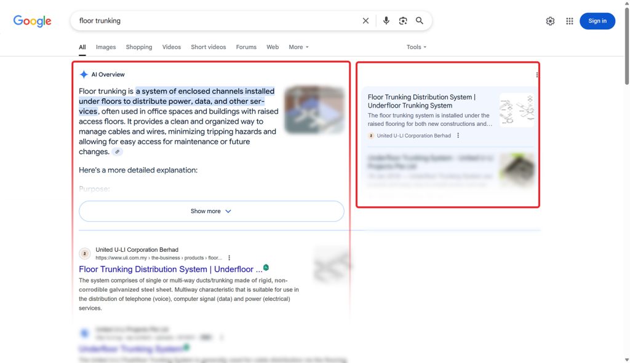The image size is (630, 363).
Task: Click the second blurred source card thumbnail
Action: coord(517,170)
